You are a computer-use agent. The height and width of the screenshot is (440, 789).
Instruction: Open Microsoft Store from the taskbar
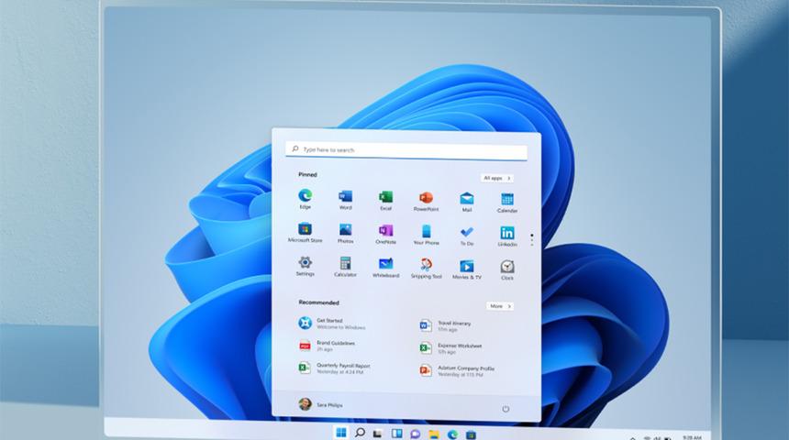(471, 434)
